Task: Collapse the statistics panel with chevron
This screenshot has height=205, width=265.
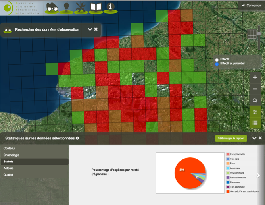Action: 254,138
